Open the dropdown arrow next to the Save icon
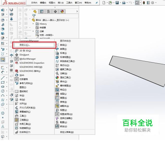165x141 pixels. (120, 3)
